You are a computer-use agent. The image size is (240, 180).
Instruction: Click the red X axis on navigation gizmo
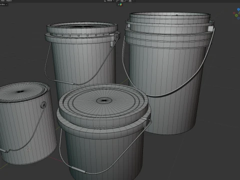coord(234,13)
